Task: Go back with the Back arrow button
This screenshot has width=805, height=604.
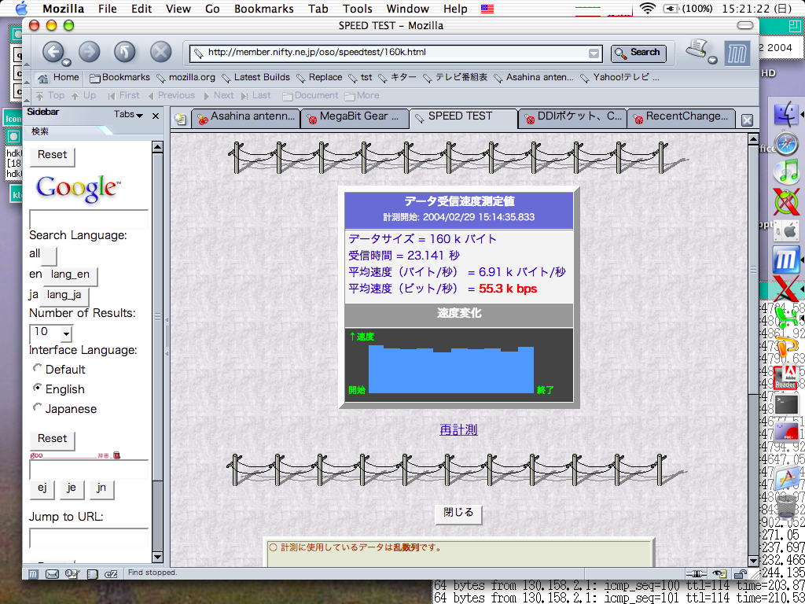Action: coord(53,51)
